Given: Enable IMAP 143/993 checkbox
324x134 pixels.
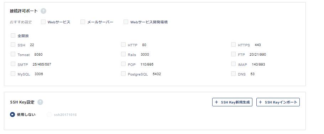Looking at the screenshot, I should pos(234,64).
